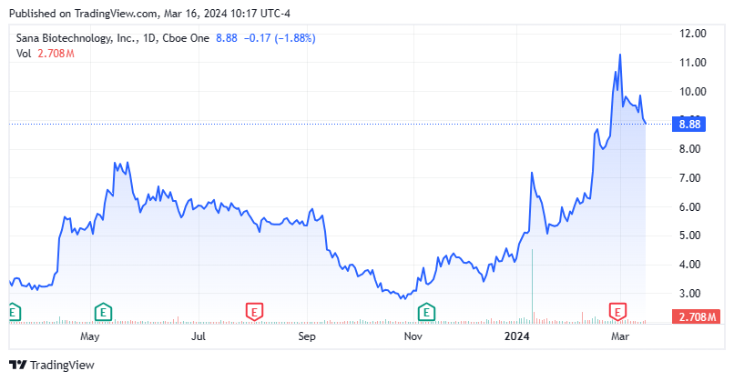Click the Mar label on time axis
The height and width of the screenshot is (381, 734).
(620, 336)
